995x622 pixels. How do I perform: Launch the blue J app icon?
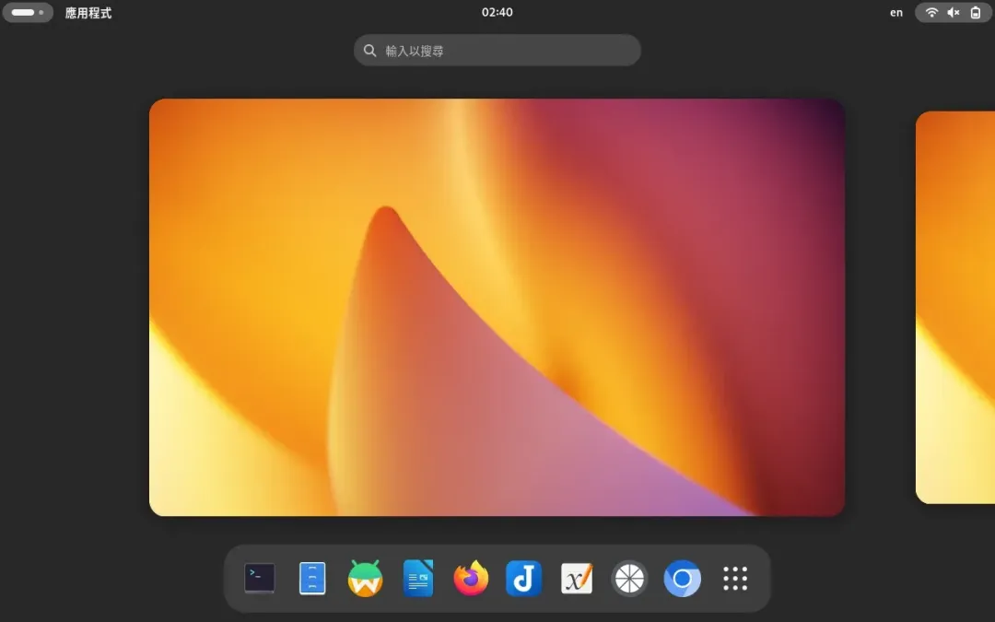pyautogui.click(x=523, y=578)
